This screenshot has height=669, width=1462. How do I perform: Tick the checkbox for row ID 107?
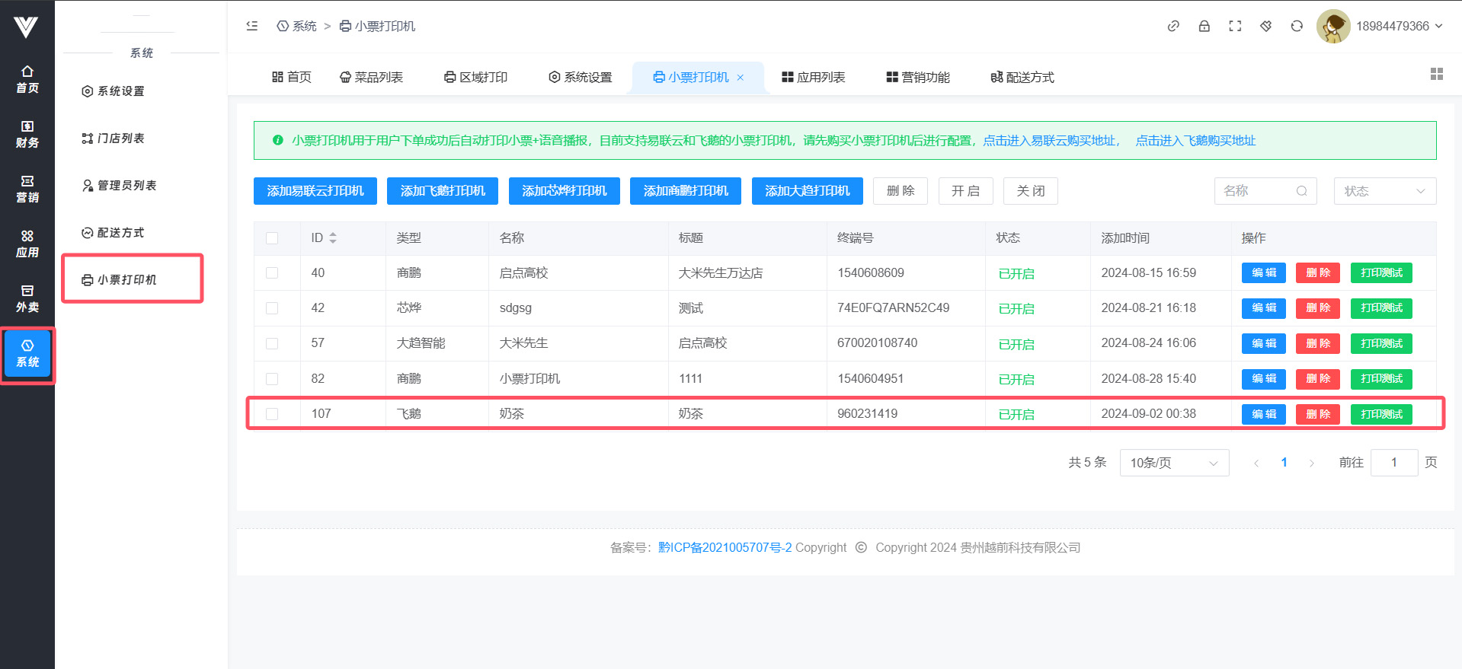(x=272, y=414)
